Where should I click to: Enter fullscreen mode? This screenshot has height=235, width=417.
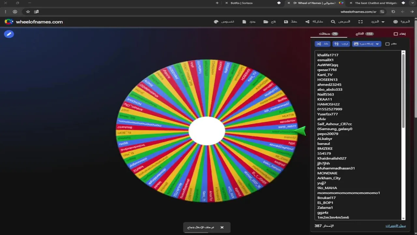point(360,22)
